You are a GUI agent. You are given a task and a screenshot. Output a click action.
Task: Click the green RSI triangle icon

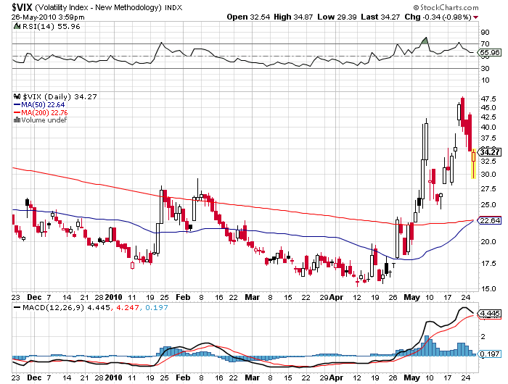17,26
